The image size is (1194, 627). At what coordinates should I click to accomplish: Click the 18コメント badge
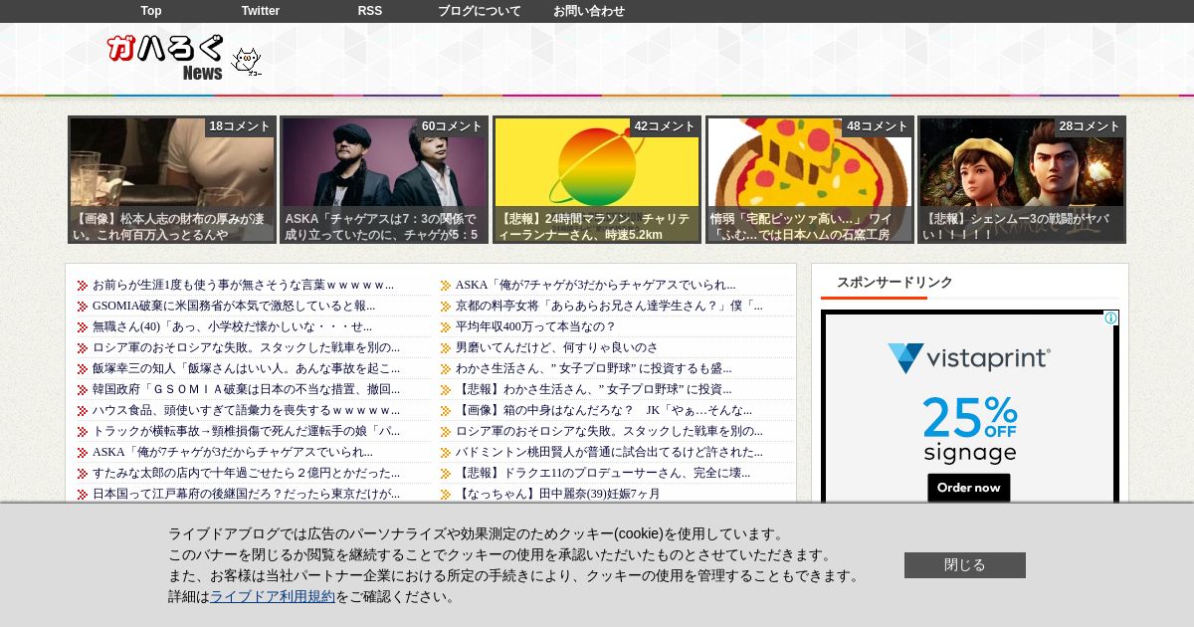(x=240, y=126)
